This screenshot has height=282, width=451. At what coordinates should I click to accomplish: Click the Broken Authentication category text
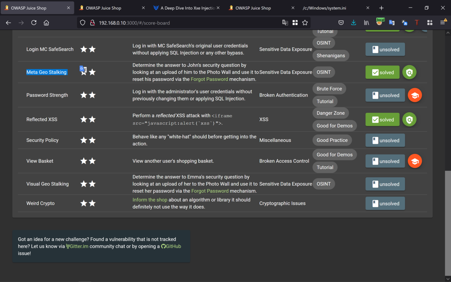tap(283, 95)
